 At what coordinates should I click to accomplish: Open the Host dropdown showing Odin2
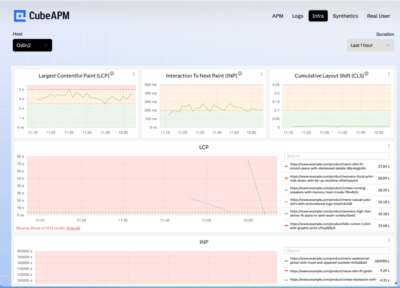point(32,45)
